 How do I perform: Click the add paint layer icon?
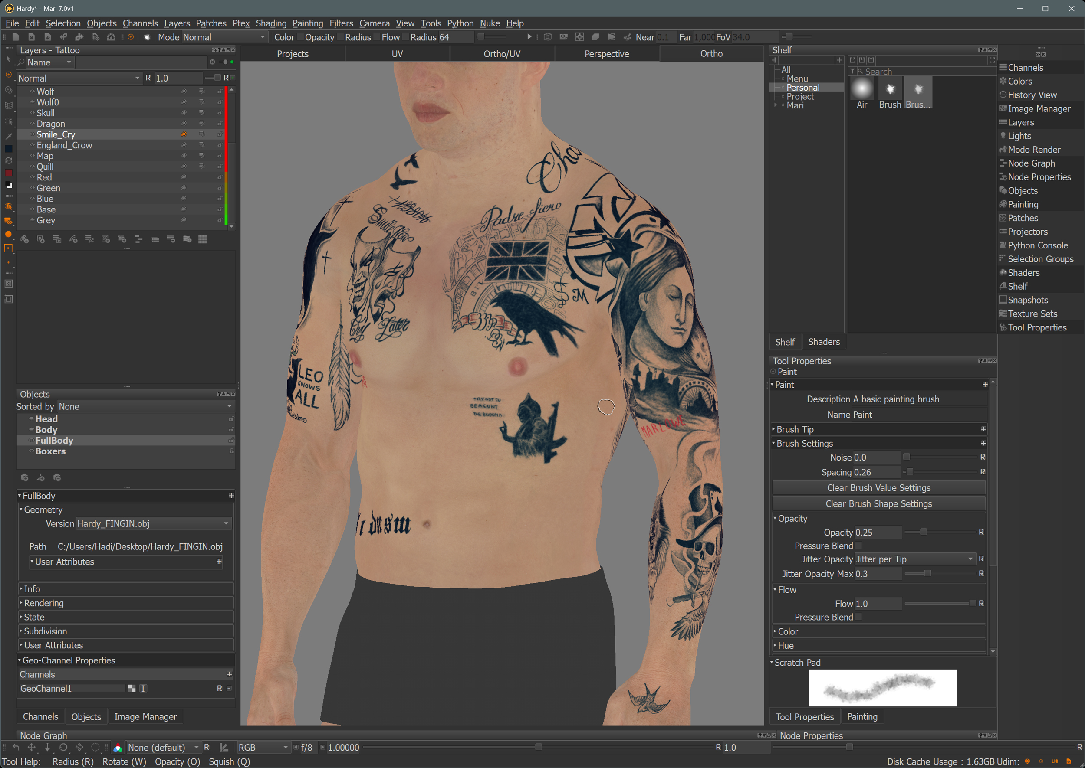tap(25, 239)
